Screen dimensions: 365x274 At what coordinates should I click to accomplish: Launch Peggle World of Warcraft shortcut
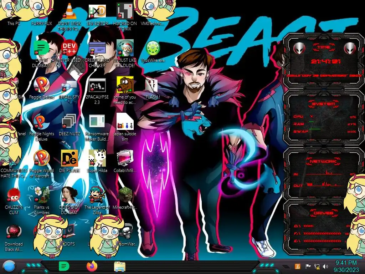point(41,158)
